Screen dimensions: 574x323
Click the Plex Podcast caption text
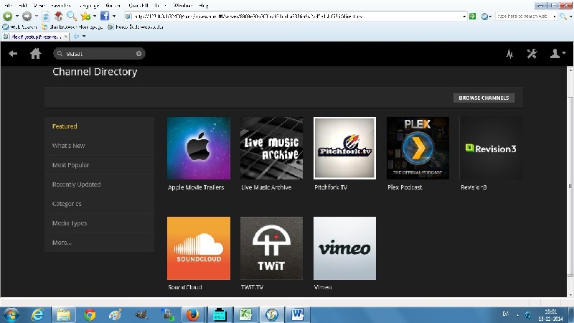(405, 187)
